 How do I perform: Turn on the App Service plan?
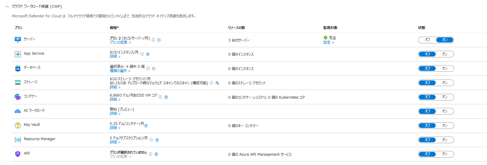tap(445, 54)
